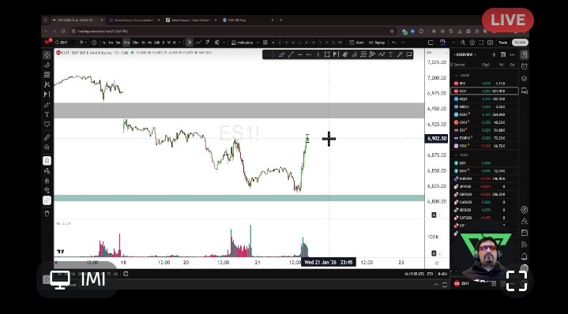Switch to the S&P 500 Map browser tab

coord(247,21)
